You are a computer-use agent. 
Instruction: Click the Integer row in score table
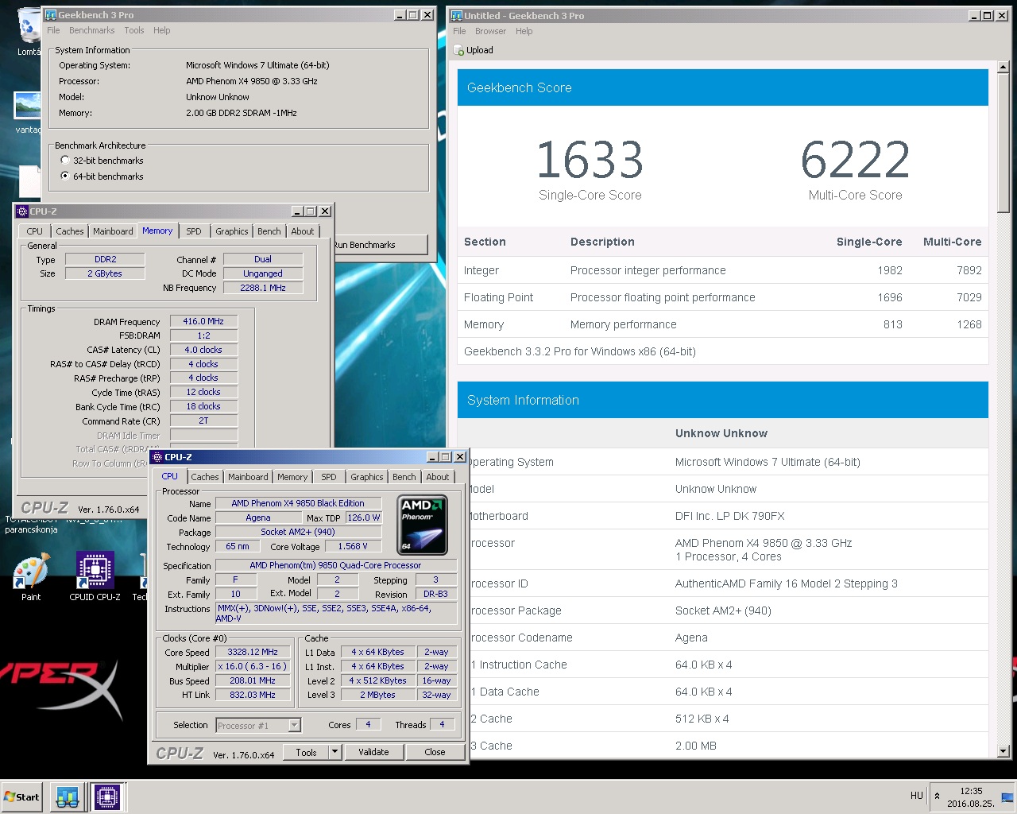(723, 270)
